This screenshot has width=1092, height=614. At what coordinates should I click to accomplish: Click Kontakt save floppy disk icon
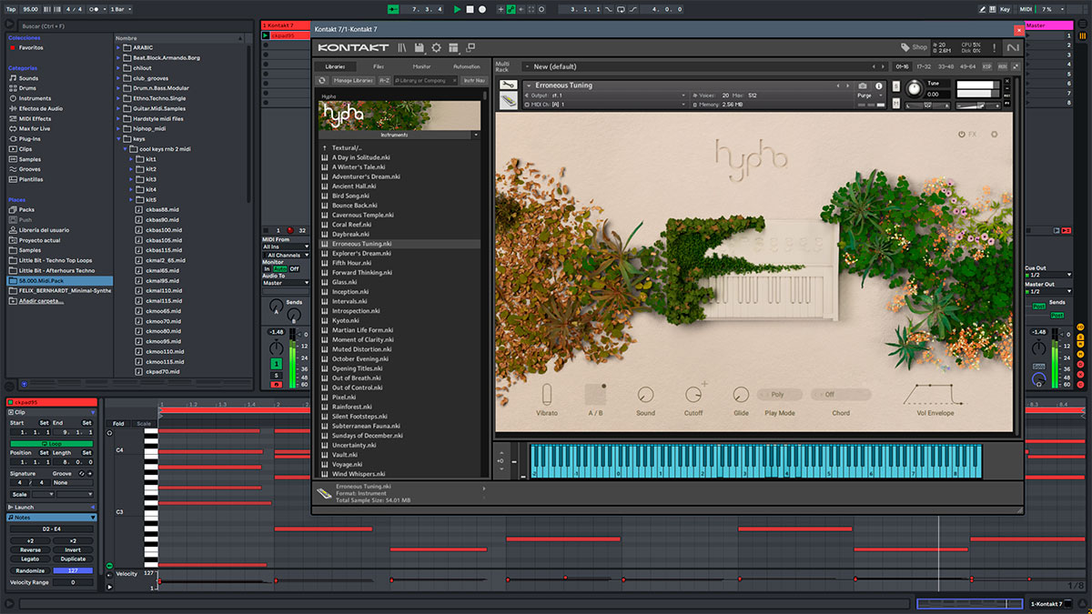420,47
